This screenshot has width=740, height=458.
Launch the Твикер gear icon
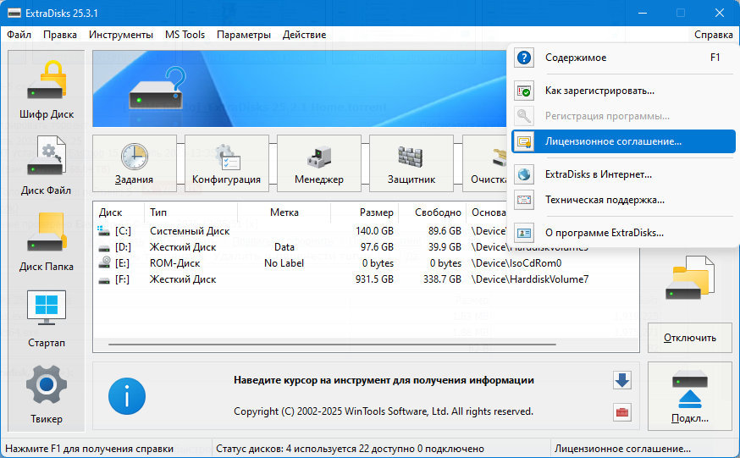point(47,395)
